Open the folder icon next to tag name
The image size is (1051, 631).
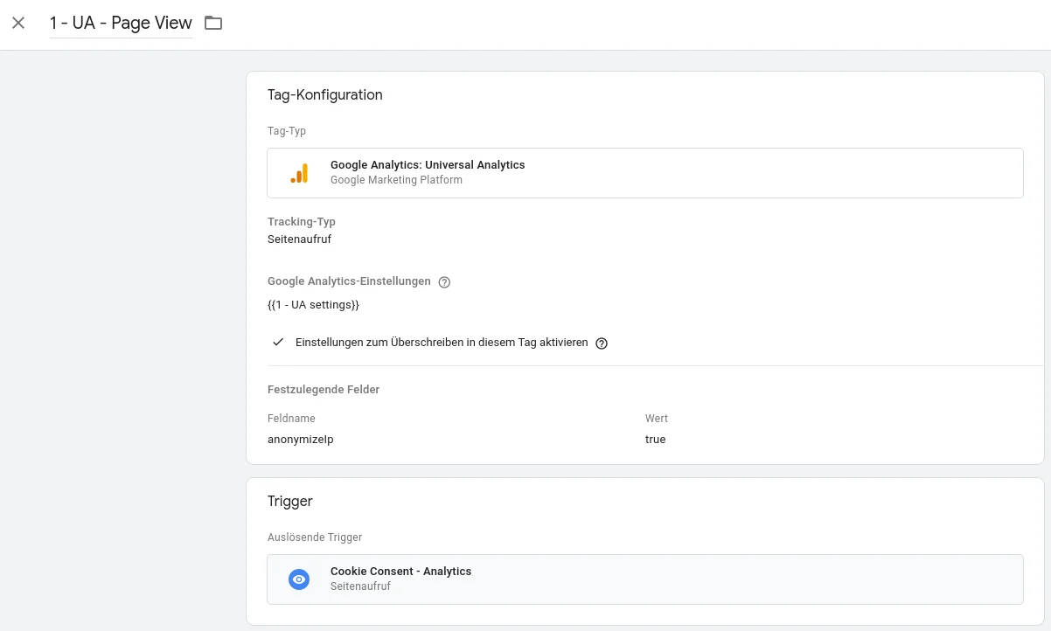point(212,23)
